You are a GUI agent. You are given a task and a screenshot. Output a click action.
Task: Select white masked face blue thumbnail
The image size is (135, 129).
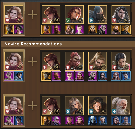click(93, 120)
